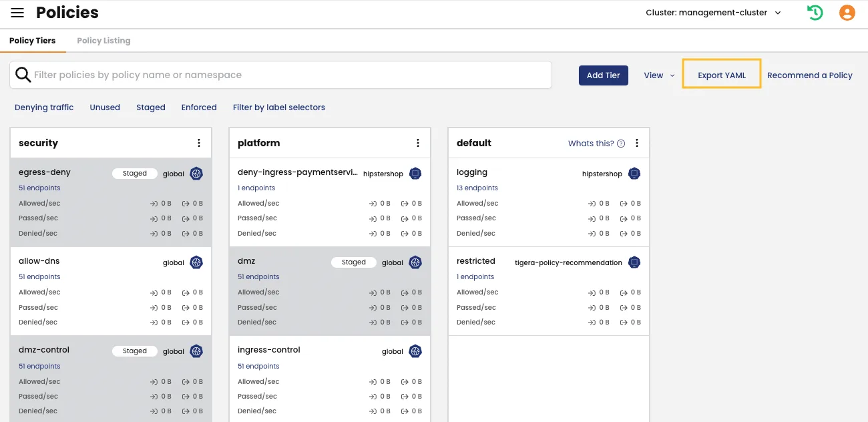Click the search magnifier icon in filter bar
The image size is (868, 422).
[x=23, y=74]
